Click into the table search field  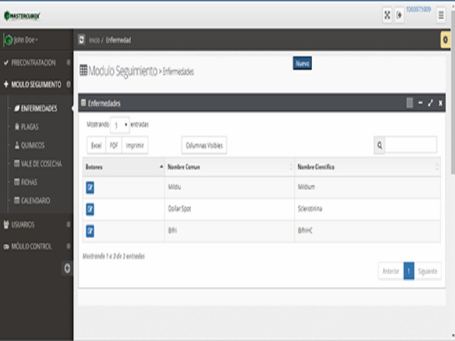click(411, 145)
